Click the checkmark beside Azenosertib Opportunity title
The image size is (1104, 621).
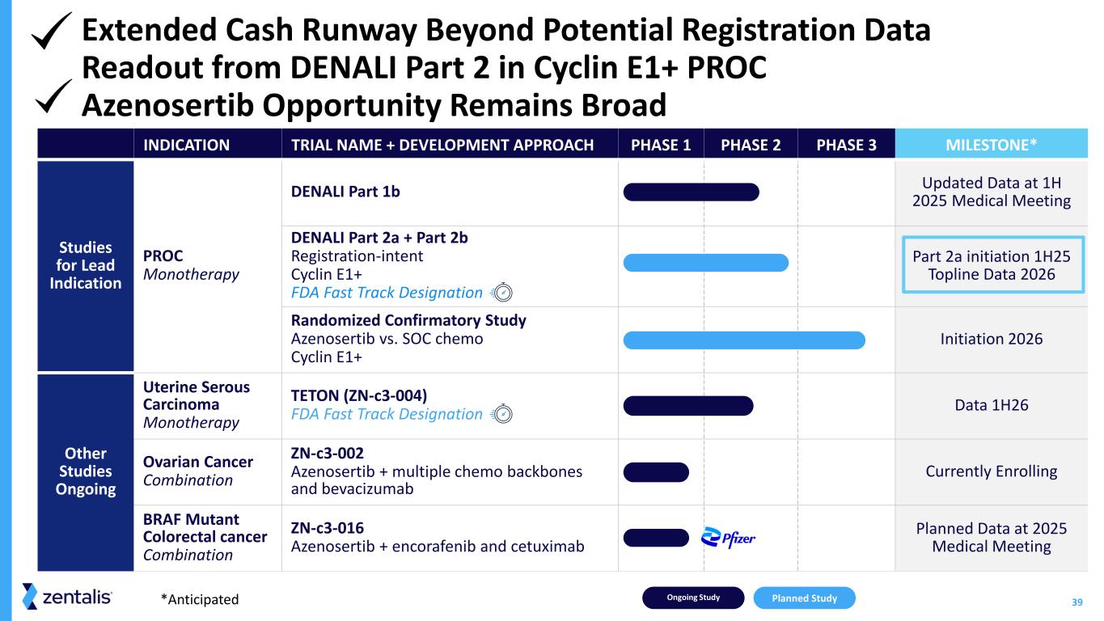(x=55, y=99)
